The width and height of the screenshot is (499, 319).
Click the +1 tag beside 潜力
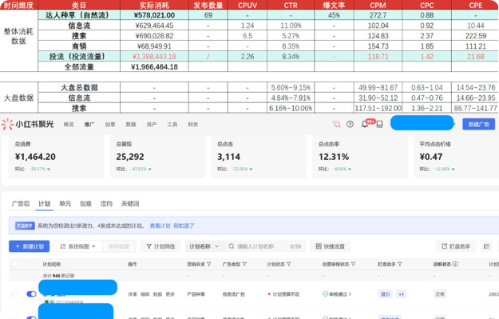(x=401, y=294)
